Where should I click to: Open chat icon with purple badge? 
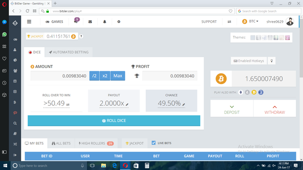[76, 21]
